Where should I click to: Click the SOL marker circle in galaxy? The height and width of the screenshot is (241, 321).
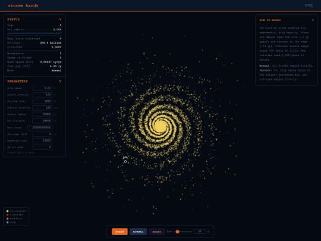pyautogui.click(x=125, y=161)
